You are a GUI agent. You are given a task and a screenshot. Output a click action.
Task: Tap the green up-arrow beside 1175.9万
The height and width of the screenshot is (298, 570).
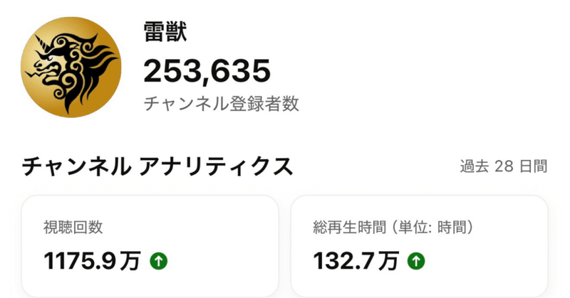pos(157,261)
